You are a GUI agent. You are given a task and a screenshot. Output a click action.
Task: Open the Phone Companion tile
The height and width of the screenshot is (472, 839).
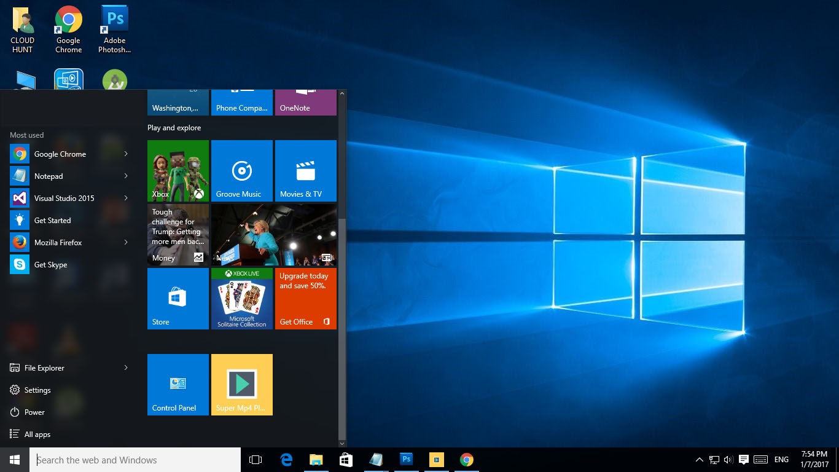[242, 103]
